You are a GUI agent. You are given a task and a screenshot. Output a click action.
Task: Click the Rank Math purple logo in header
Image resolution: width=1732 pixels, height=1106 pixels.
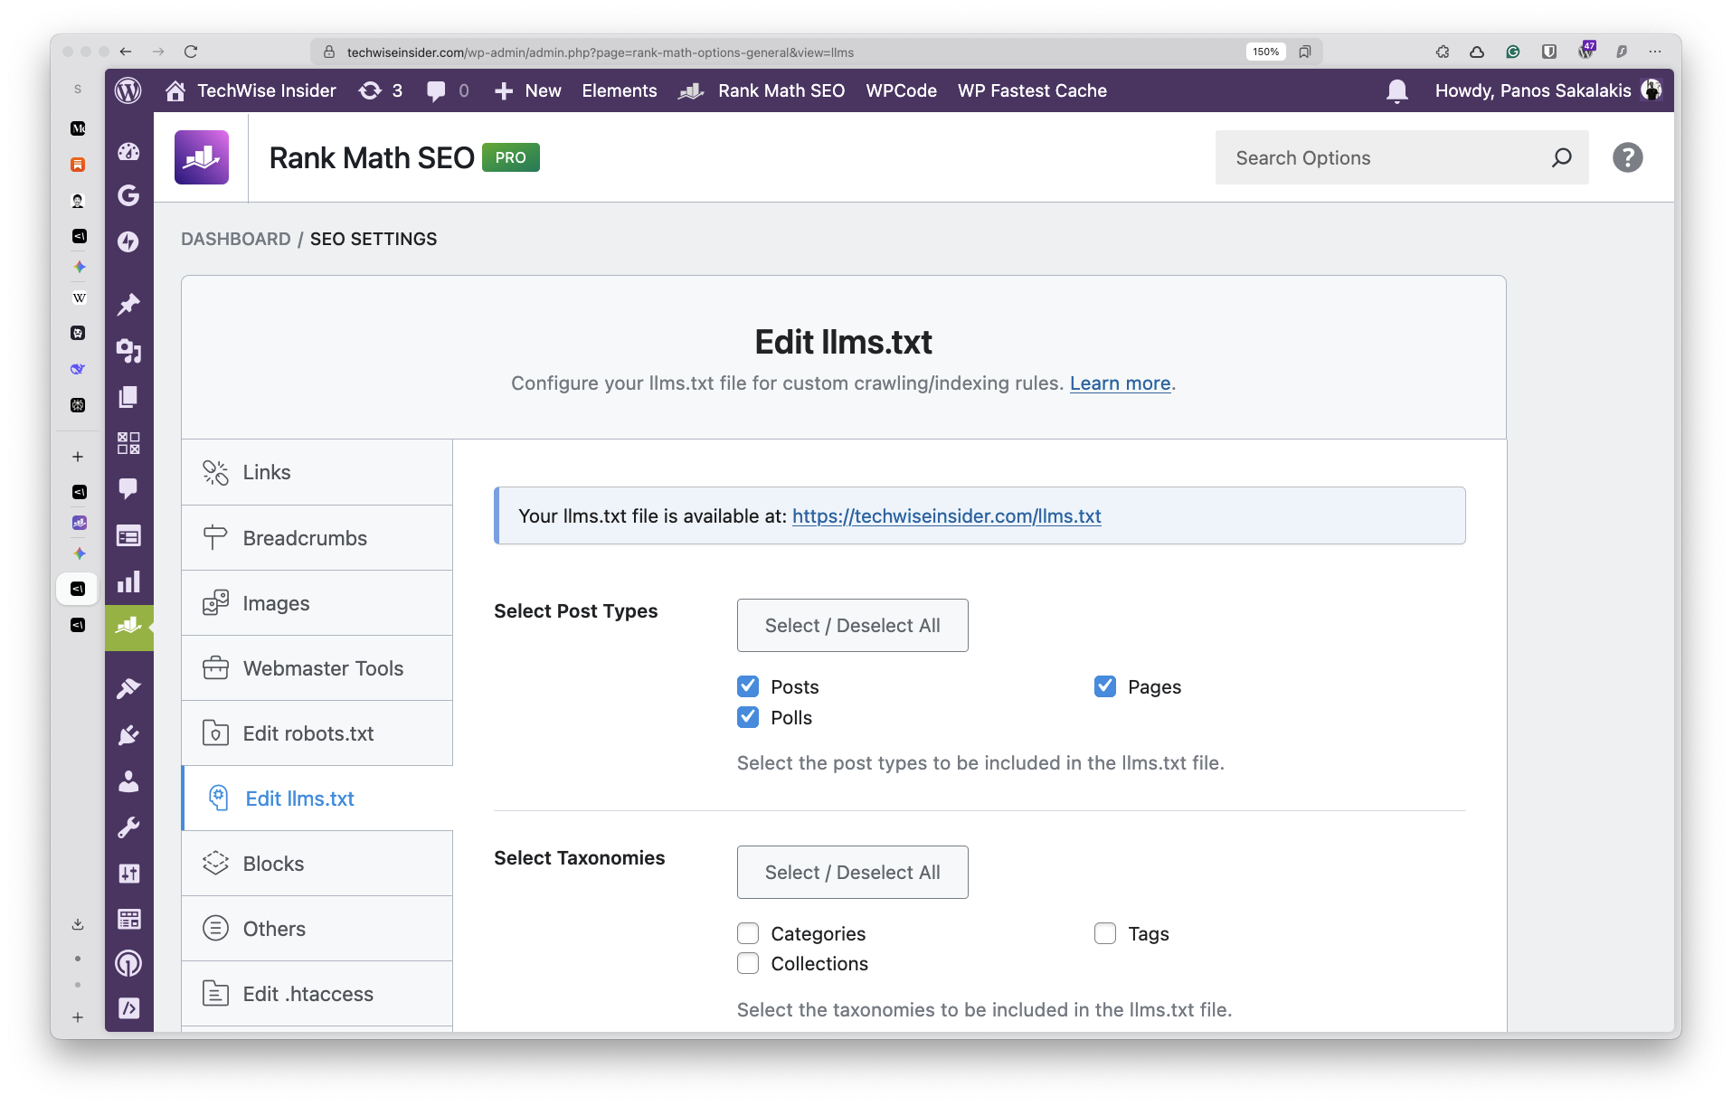[202, 157]
